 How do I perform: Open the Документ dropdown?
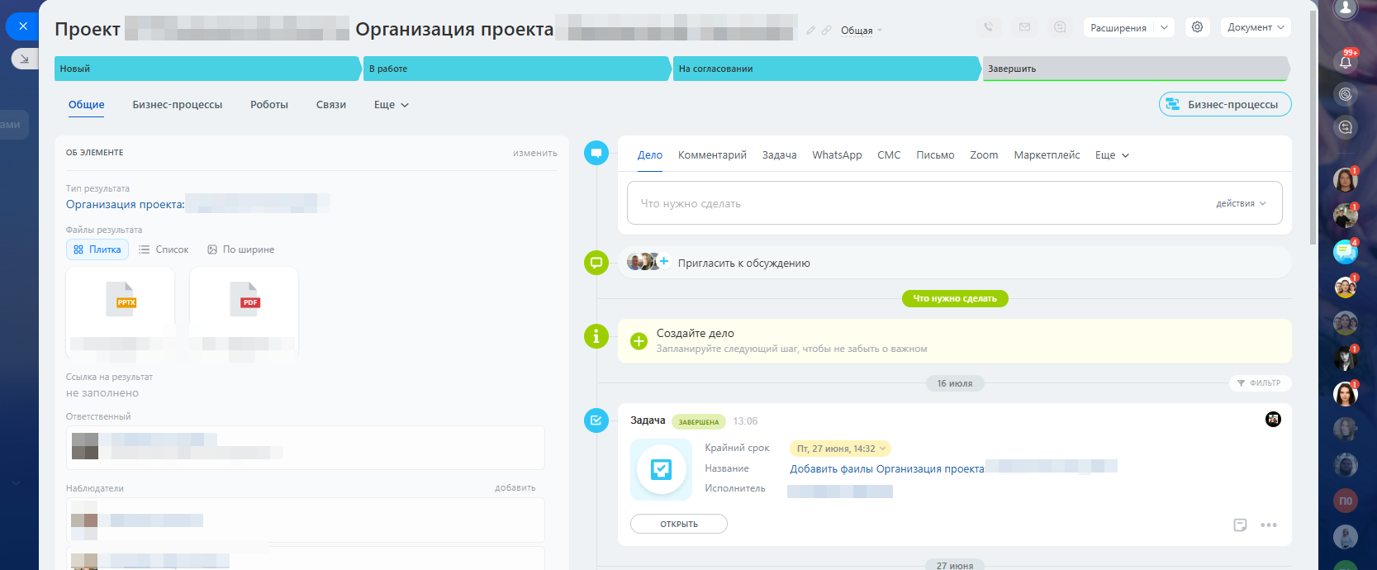pos(1256,27)
